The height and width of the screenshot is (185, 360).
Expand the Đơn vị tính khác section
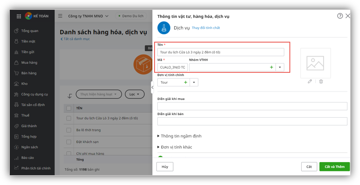point(175,147)
